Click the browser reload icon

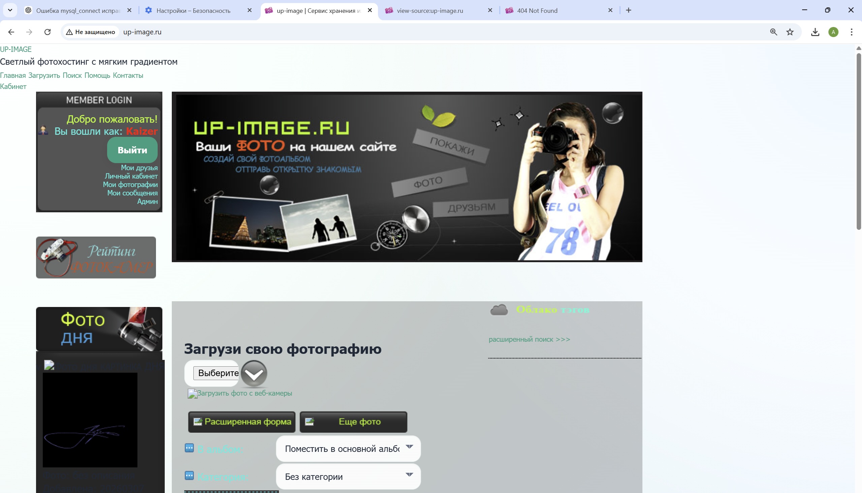click(x=47, y=32)
